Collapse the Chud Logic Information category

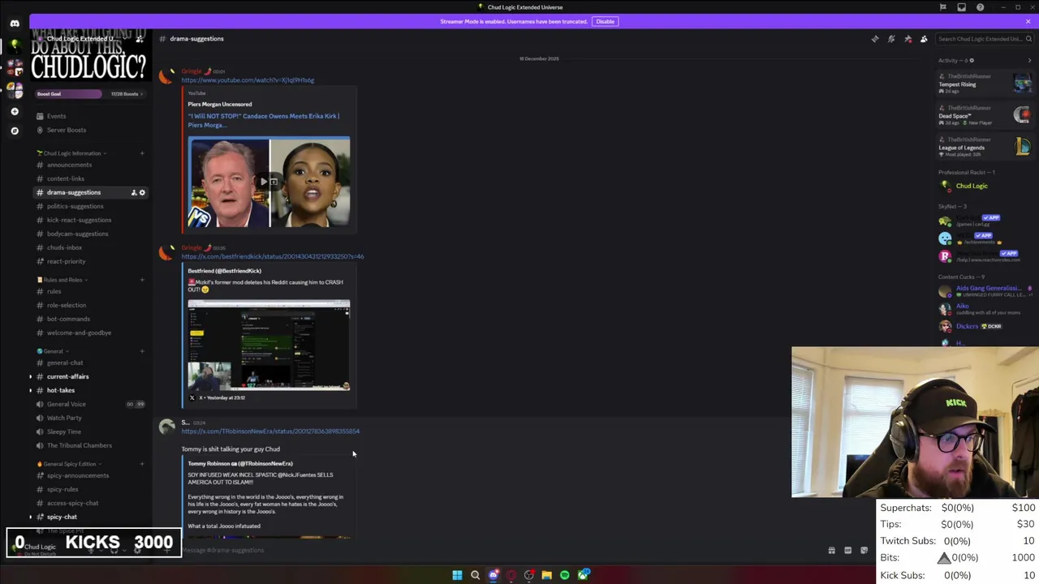coord(71,153)
